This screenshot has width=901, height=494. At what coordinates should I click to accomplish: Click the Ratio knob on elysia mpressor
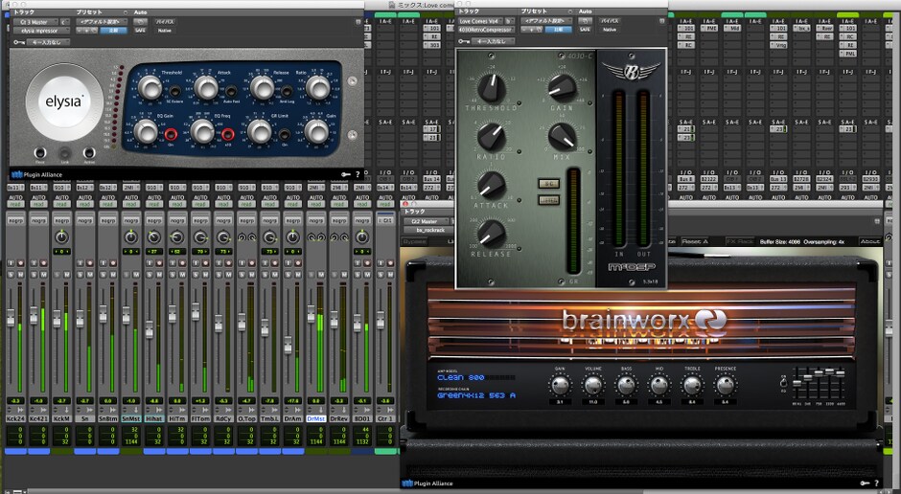tap(317, 88)
